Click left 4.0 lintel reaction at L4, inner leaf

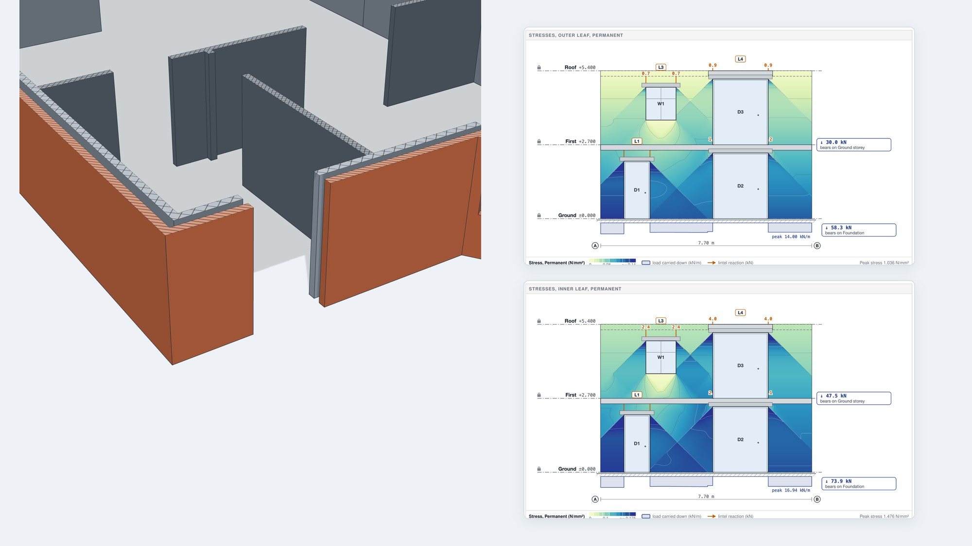tap(712, 319)
